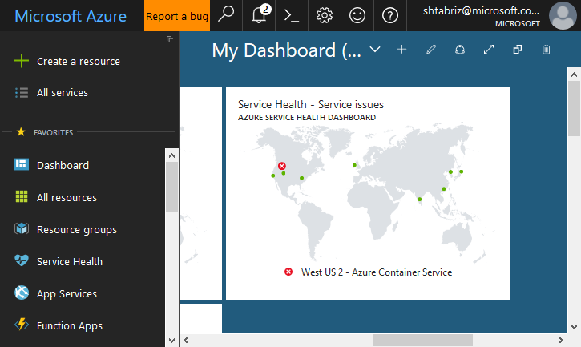581x347 pixels.
Task: Expand the My Dashboard dropdown chevron
Action: tap(375, 50)
